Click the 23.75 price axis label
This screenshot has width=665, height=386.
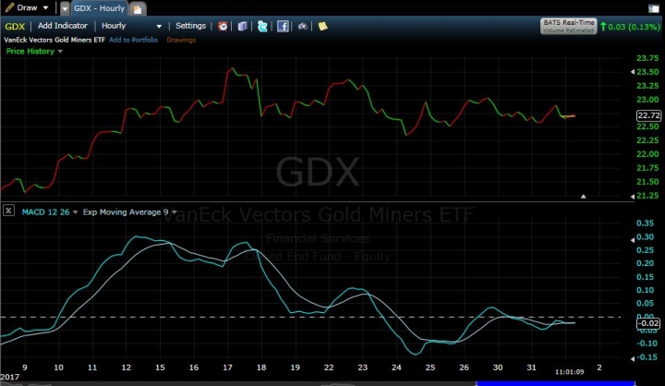pyautogui.click(x=647, y=58)
